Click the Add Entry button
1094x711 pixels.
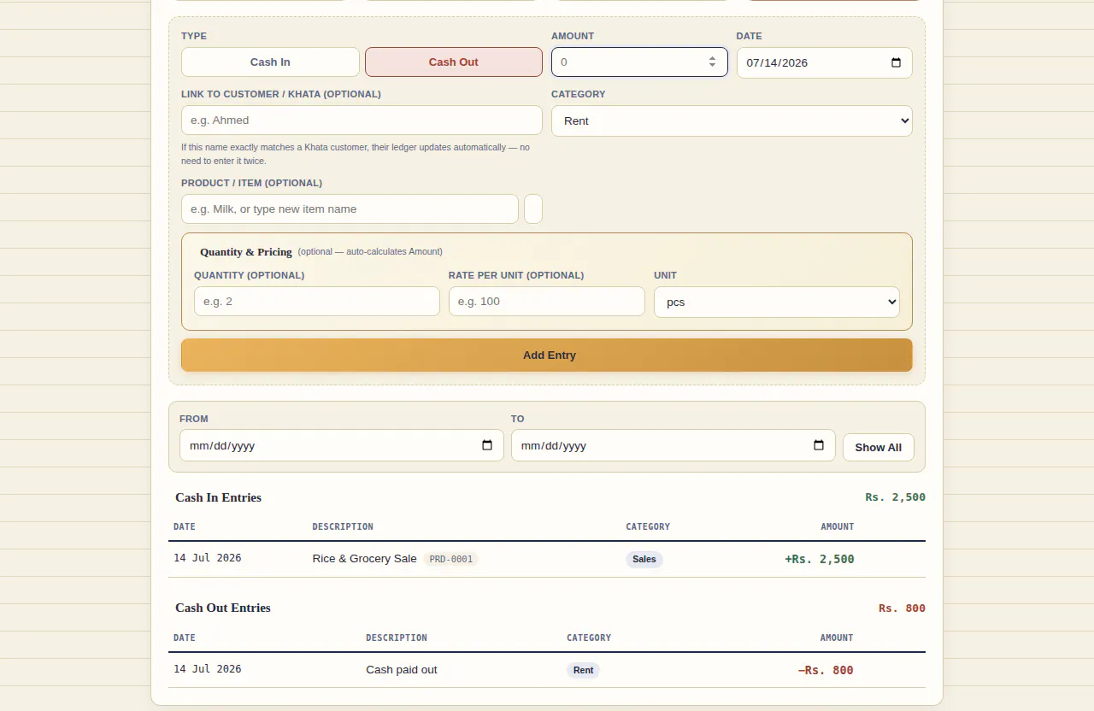click(547, 355)
